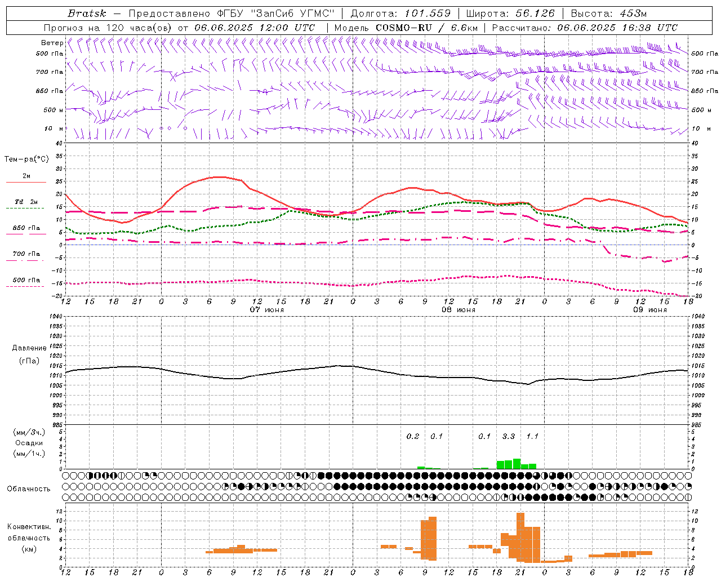Click the '1.1' precipitation amount value
Screen dimensions: 721x577
(532, 436)
